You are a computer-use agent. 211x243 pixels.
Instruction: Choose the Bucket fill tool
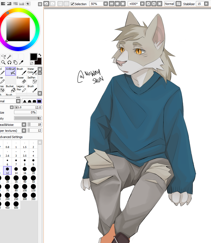coord(11,89)
